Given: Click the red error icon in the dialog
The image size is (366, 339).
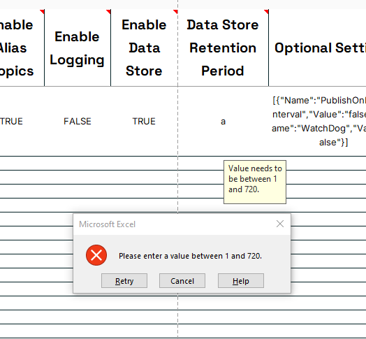Looking at the screenshot, I should tap(96, 255).
